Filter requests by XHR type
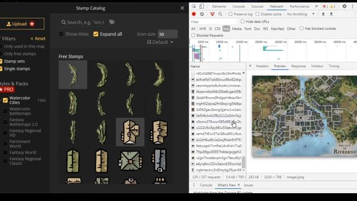Screen dimensions: 357x201 click(x=202, y=28)
